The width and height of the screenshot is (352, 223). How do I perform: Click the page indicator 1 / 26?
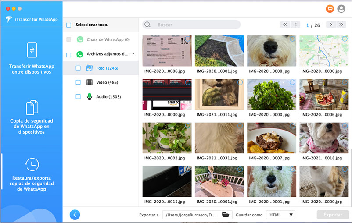point(313,25)
